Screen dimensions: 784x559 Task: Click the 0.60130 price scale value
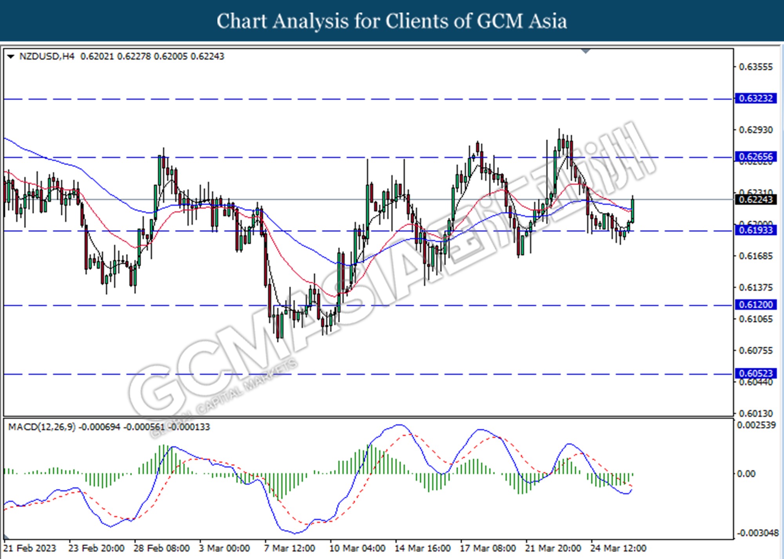[756, 413]
